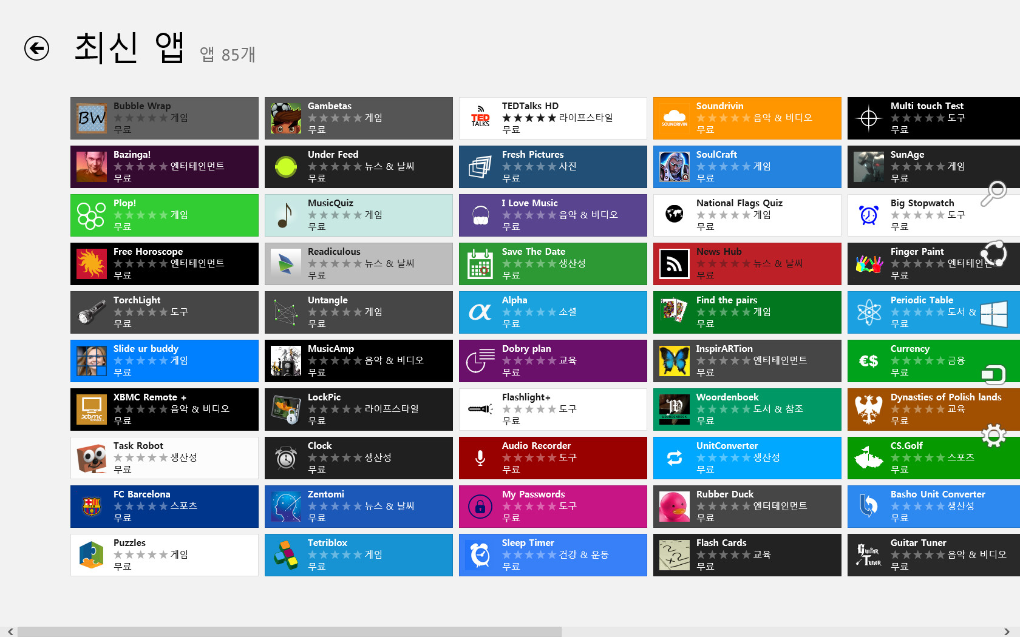
Task: Click the Windows Start charm logo
Action: tap(994, 315)
